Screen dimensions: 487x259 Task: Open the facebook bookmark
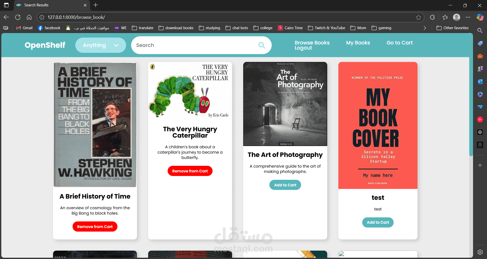click(x=49, y=28)
